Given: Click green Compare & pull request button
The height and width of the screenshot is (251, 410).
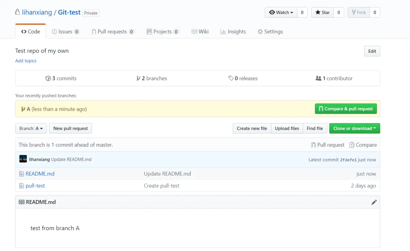Looking at the screenshot, I should pyautogui.click(x=346, y=109).
